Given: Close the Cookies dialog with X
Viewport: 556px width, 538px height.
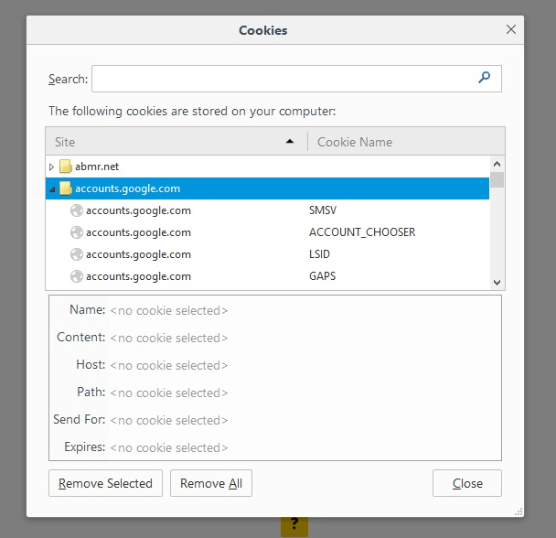Looking at the screenshot, I should [x=511, y=29].
